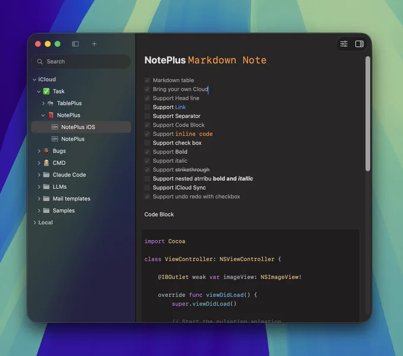Select the NotePlus iOS note row
Screen dimensions: 403x356
[81, 127]
